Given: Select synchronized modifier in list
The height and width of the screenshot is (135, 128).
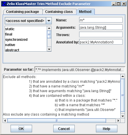Looking at the screenshot, I should (26, 40).
